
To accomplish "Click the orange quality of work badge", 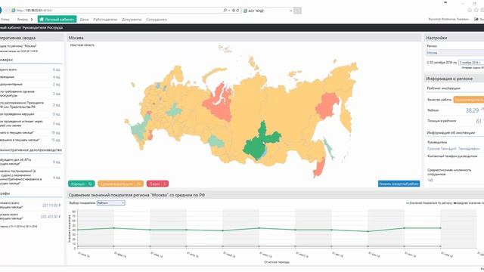I will click(469, 100).
